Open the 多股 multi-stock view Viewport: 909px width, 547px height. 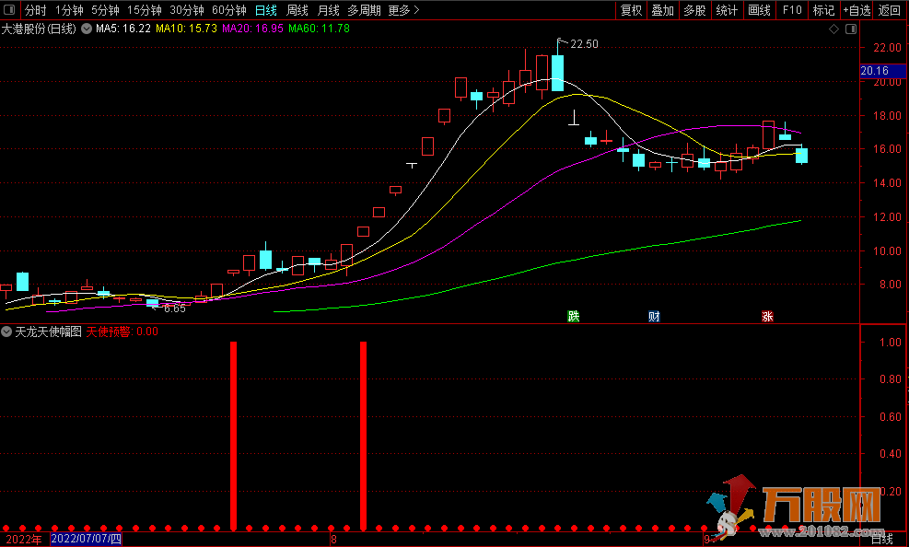[x=694, y=10]
